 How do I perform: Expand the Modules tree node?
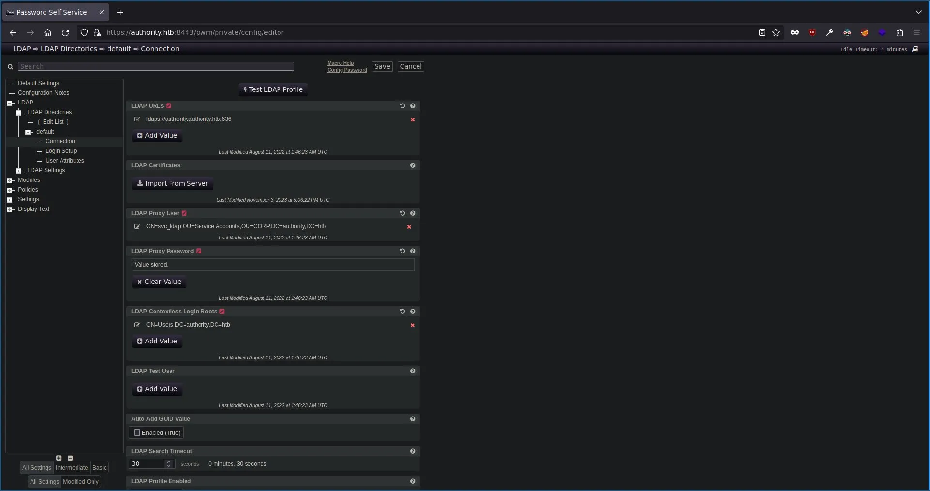[10, 180]
